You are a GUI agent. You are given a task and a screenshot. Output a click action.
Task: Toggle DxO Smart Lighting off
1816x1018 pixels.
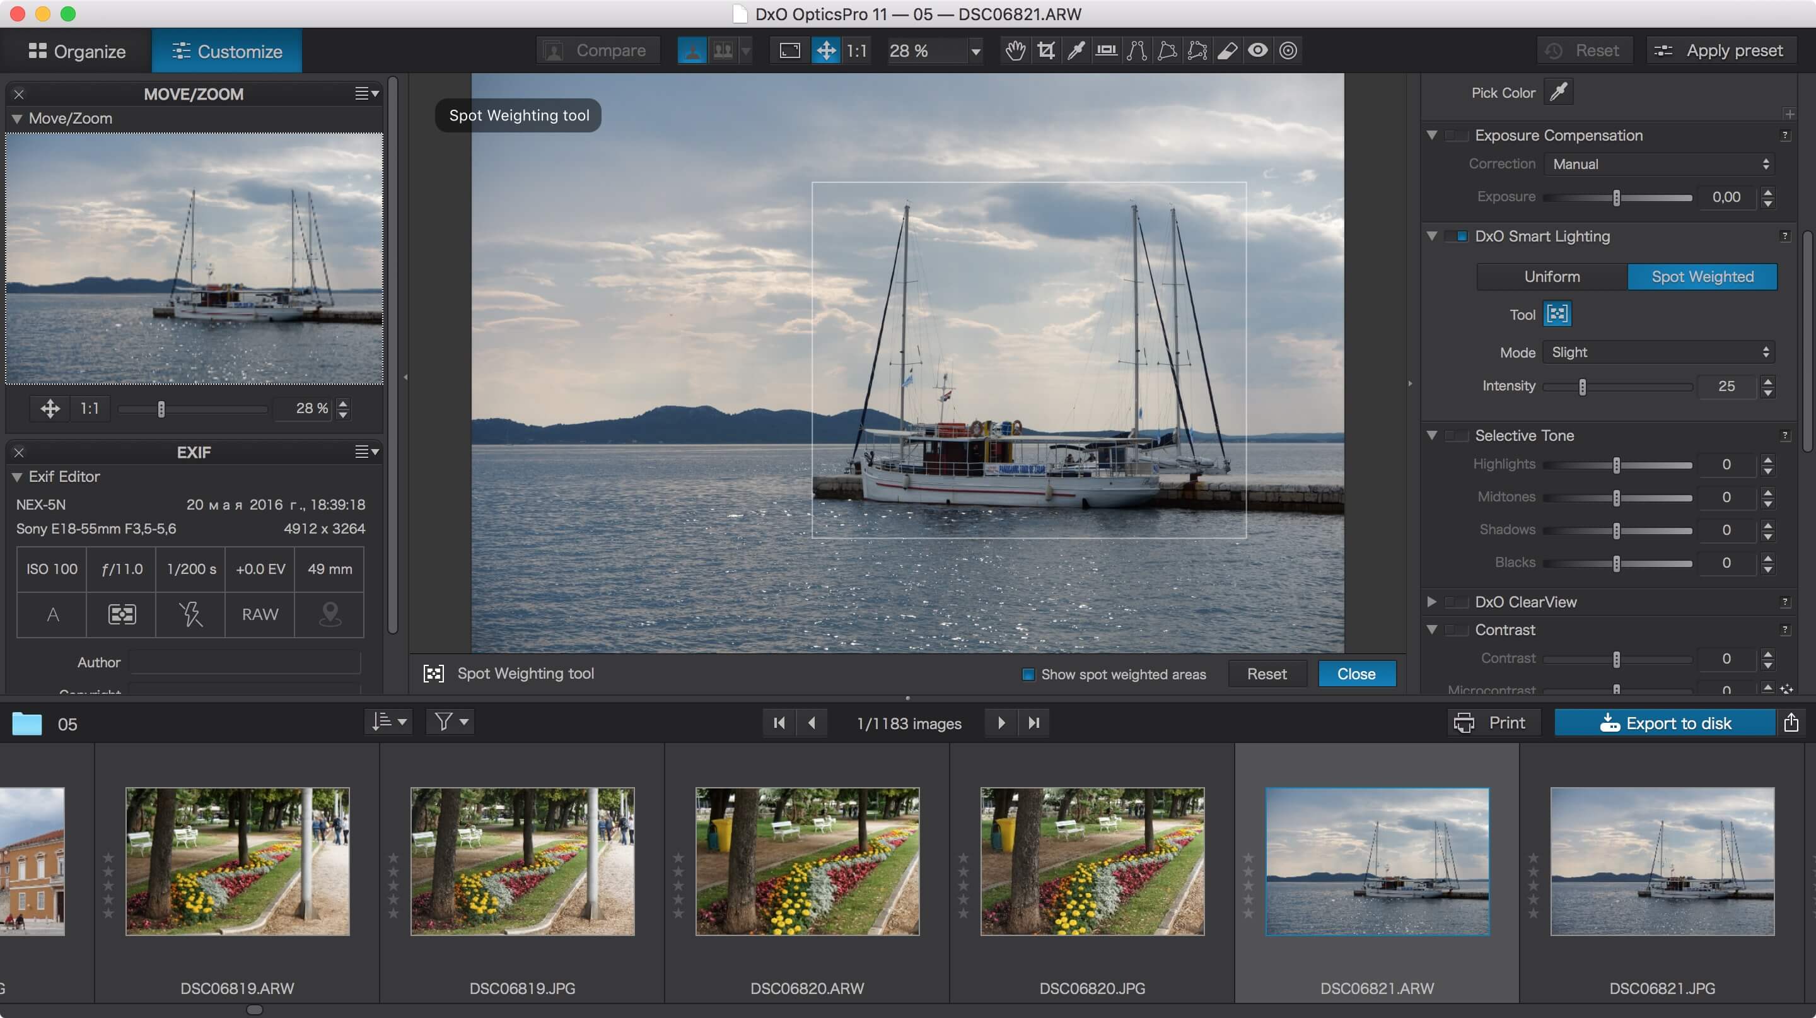[1457, 236]
